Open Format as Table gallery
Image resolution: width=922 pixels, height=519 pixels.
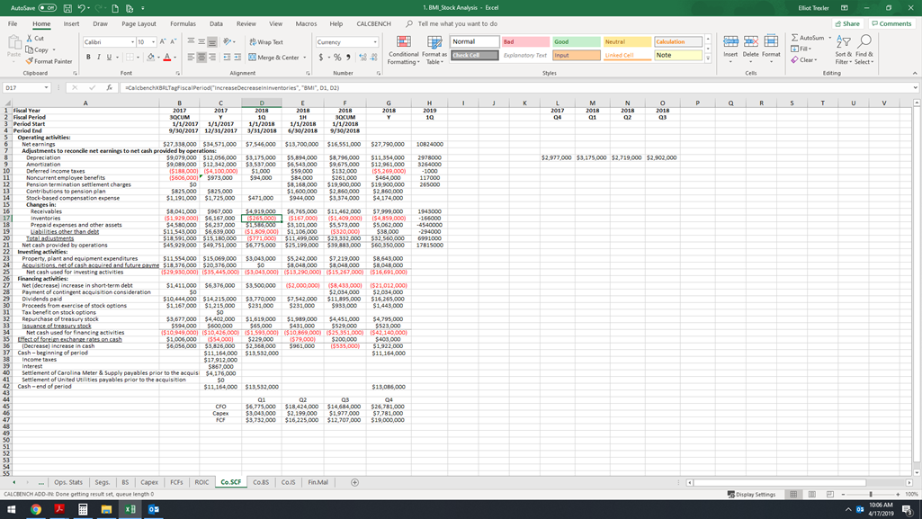(x=434, y=50)
